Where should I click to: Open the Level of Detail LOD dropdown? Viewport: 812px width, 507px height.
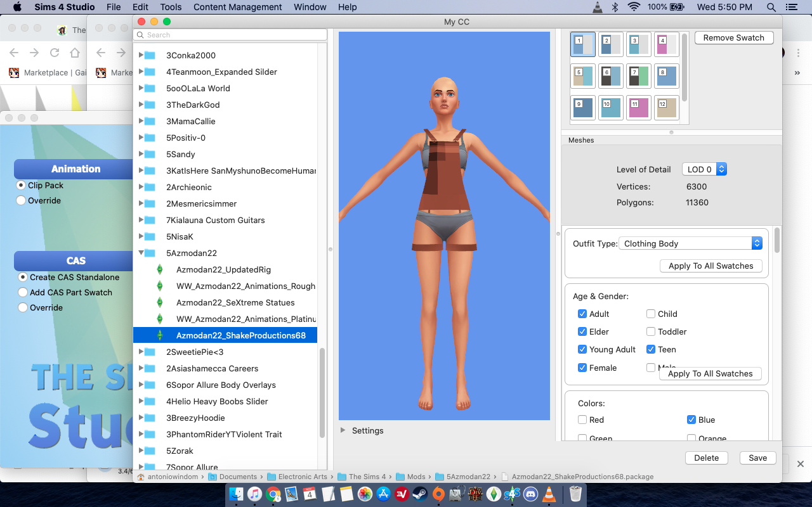click(704, 169)
